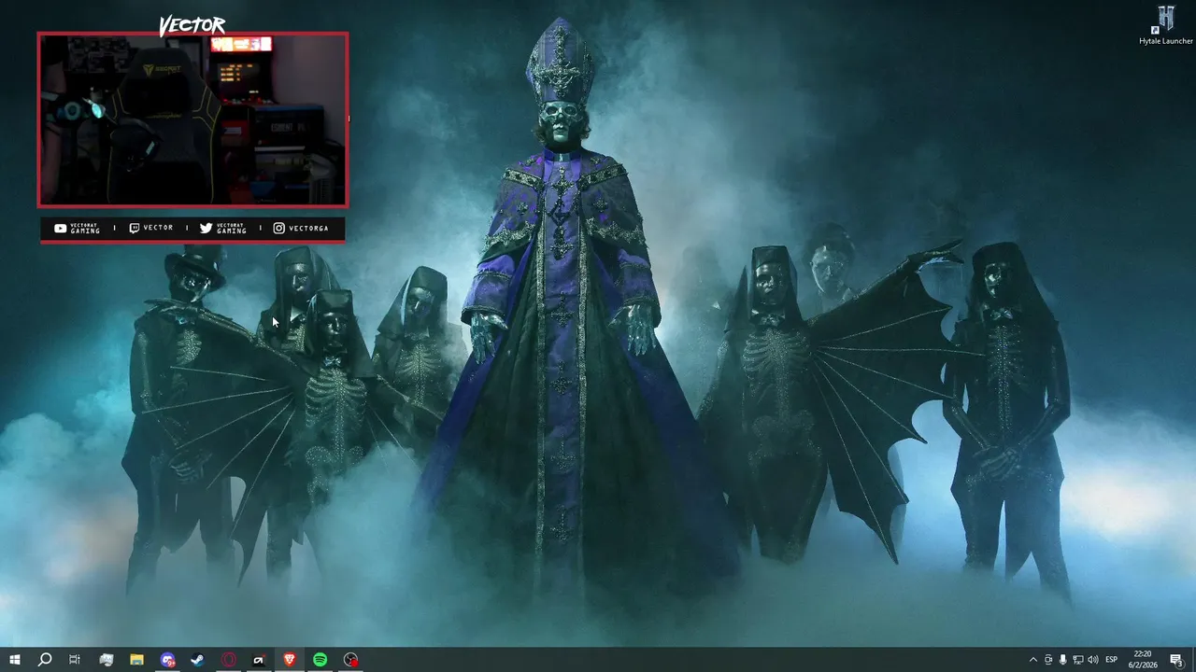Open Spotify from the taskbar

pyautogui.click(x=320, y=660)
